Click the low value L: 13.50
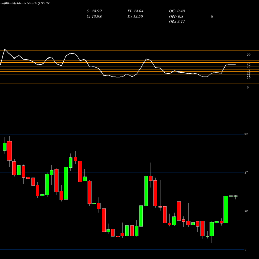Viewport: 259px width, 259px height. tap(135, 17)
